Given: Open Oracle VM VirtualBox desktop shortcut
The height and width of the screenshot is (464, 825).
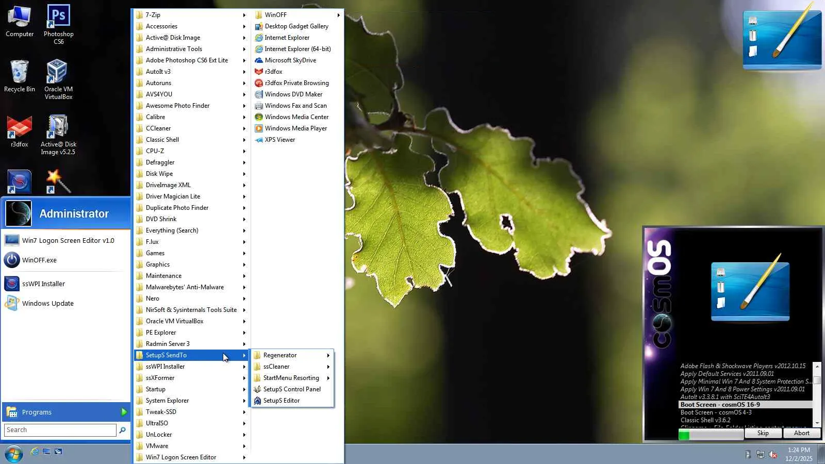Looking at the screenshot, I should pyautogui.click(x=58, y=79).
